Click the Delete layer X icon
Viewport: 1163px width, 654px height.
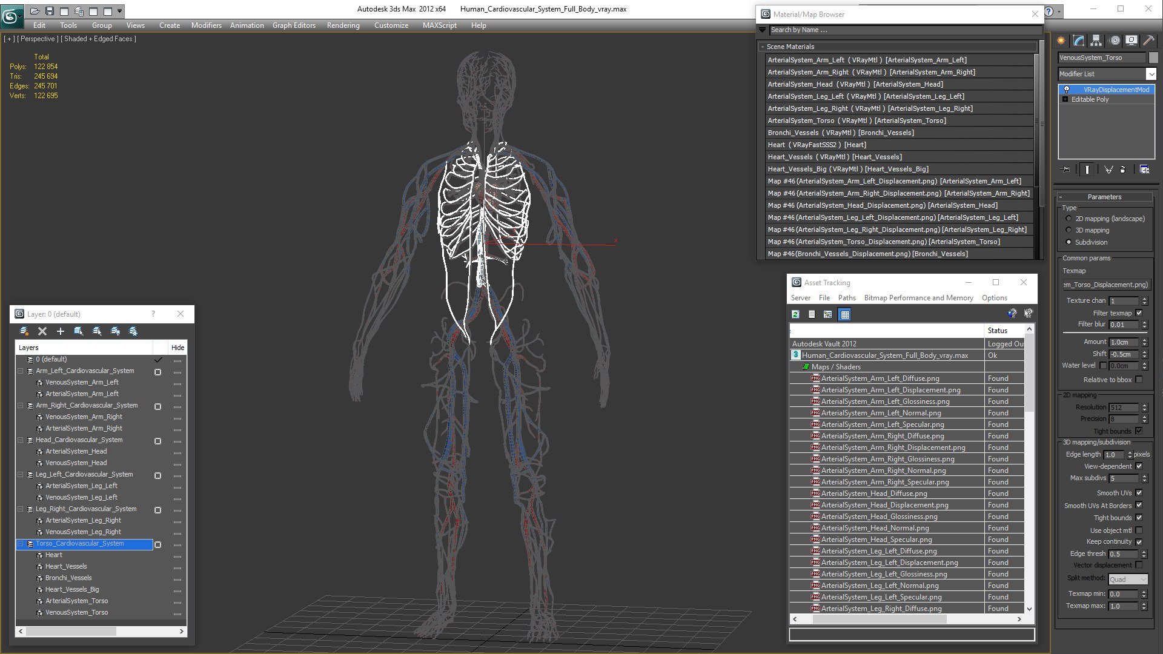pos(42,331)
